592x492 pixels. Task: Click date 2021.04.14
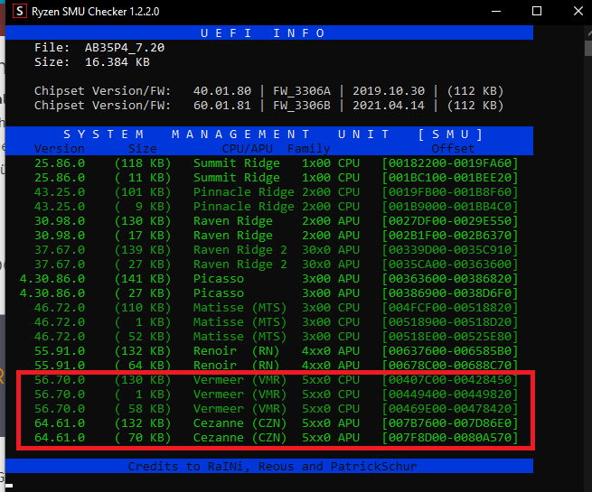click(389, 106)
